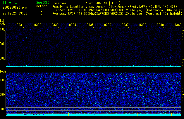
Task: Click the meteor count value 6
Action: tap(42, 13)
